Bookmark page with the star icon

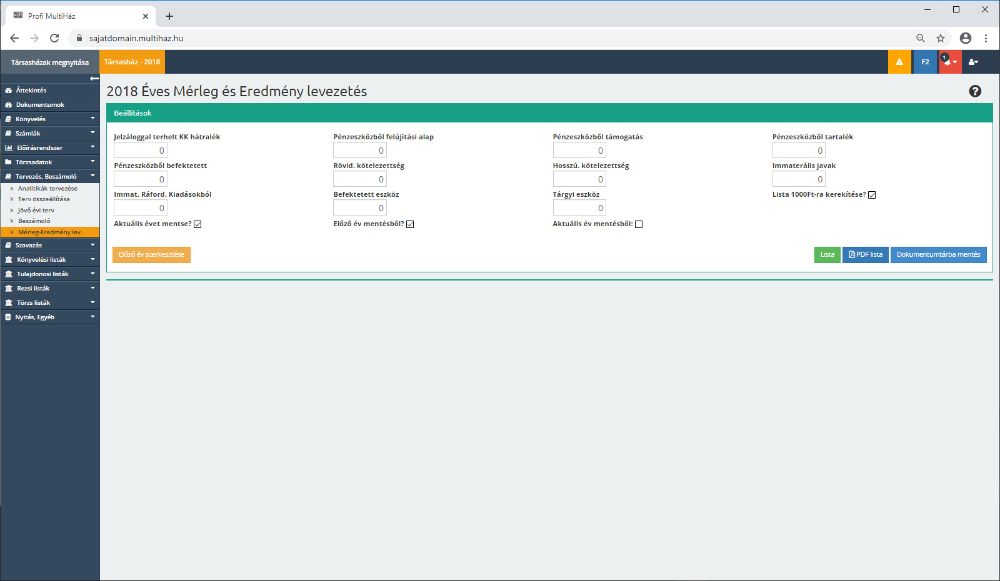[941, 38]
